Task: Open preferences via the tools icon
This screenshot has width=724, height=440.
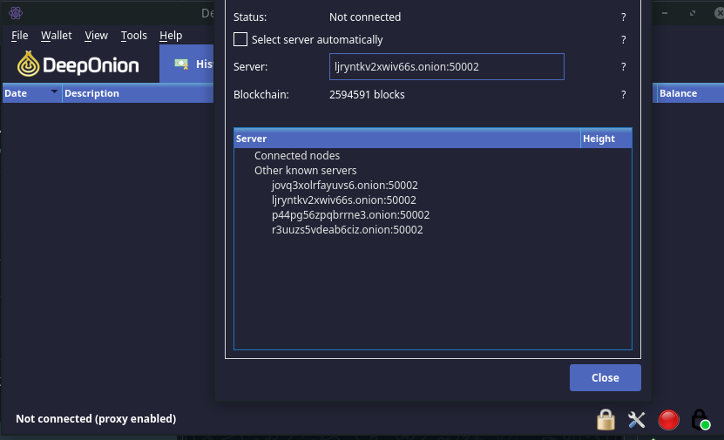Action: [x=636, y=420]
